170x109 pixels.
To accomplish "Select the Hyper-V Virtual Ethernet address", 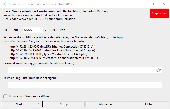I will 48,54.
